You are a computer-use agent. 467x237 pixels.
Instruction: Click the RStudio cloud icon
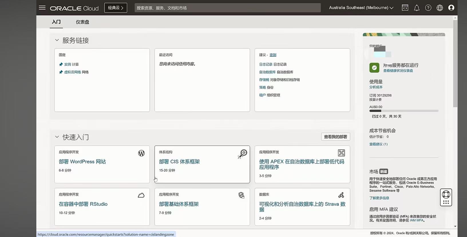tap(141, 195)
